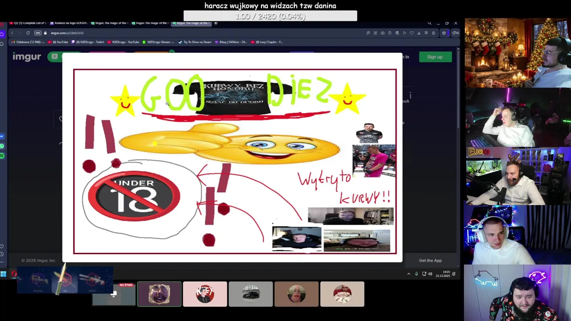Click Get the App link
The image size is (571, 321).
pyautogui.click(x=430, y=260)
